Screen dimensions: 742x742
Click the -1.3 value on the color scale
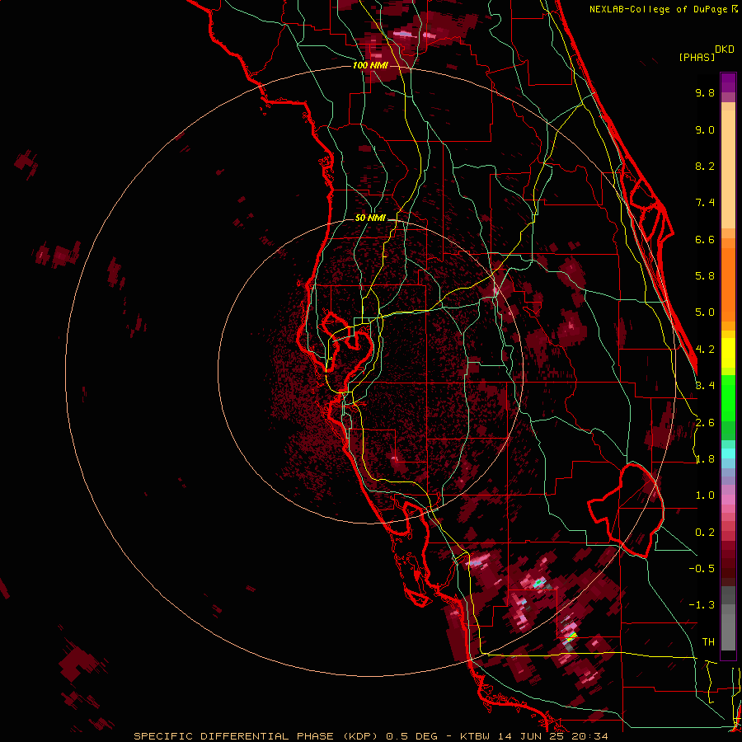(x=702, y=605)
